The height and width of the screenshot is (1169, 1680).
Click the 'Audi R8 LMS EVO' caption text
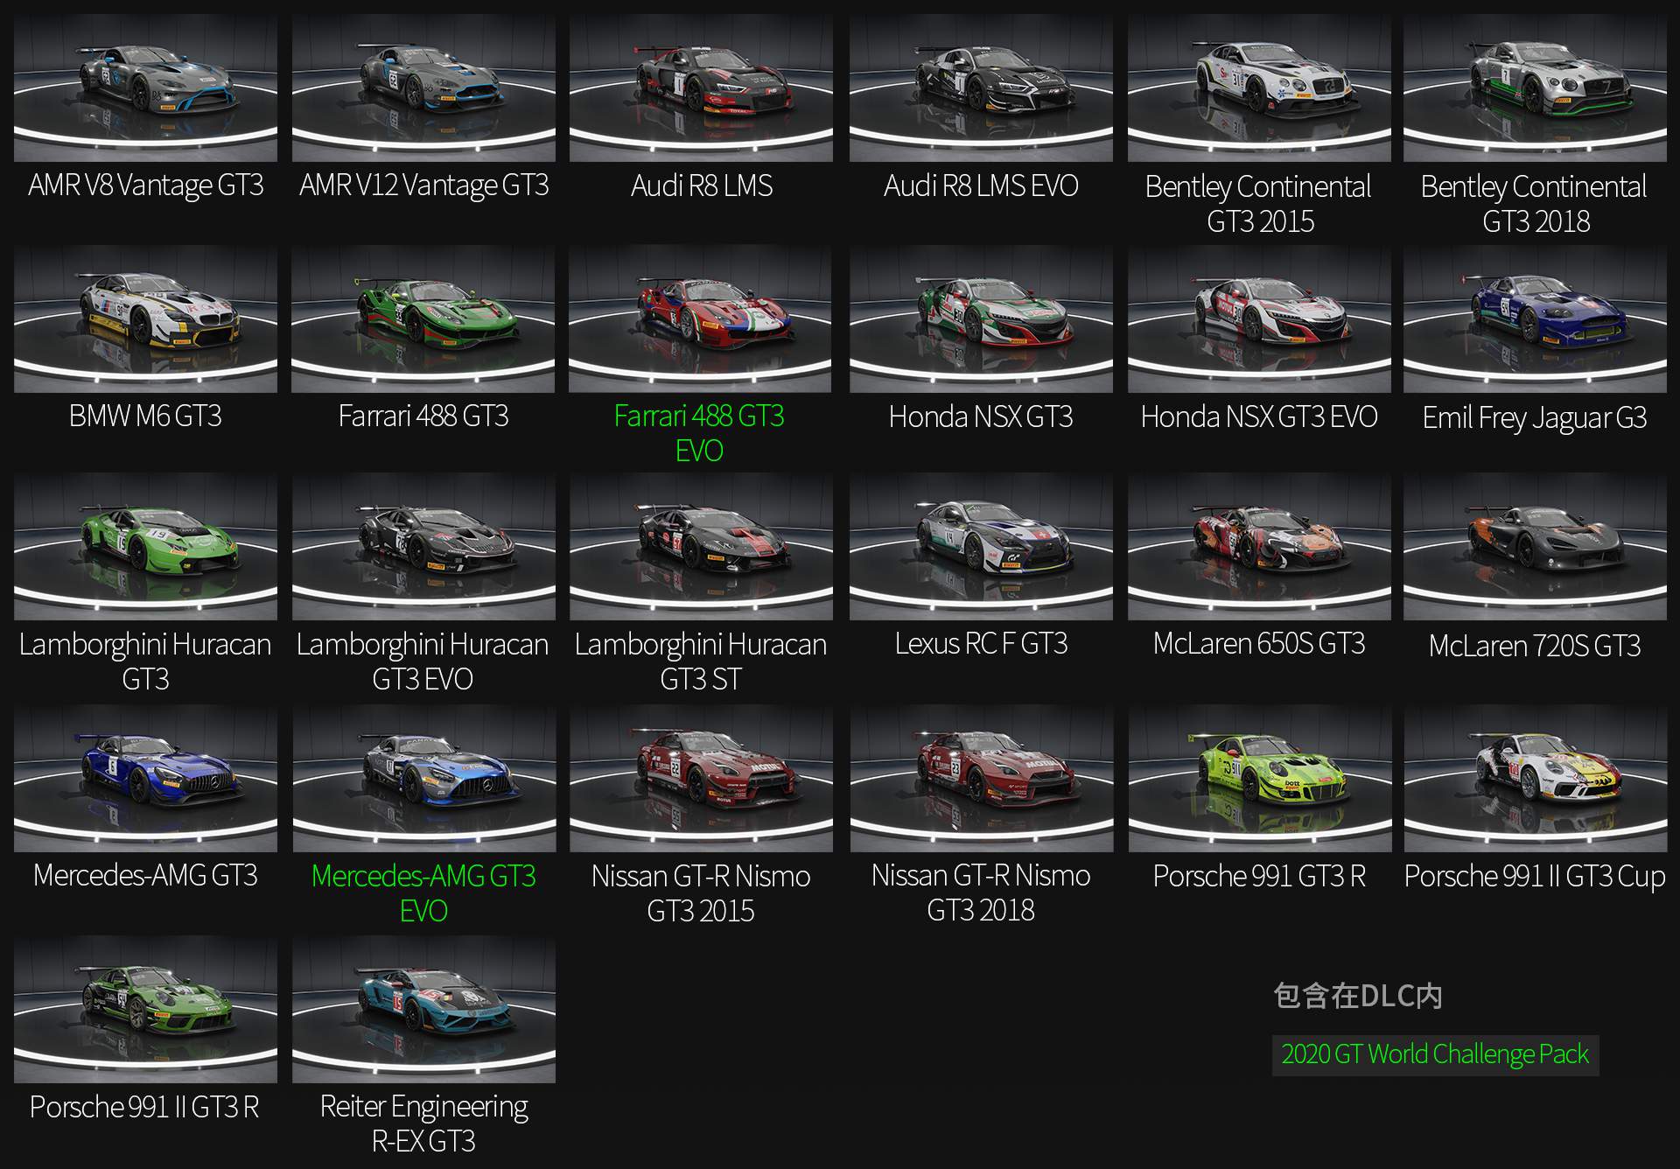[981, 185]
